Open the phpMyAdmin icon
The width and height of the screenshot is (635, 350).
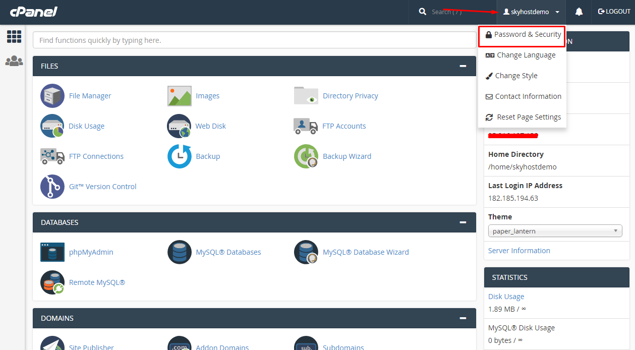coord(52,252)
